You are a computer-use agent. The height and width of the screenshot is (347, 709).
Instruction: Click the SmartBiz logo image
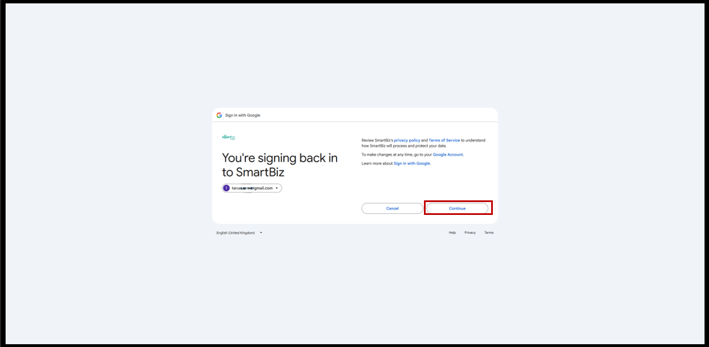[x=228, y=137]
